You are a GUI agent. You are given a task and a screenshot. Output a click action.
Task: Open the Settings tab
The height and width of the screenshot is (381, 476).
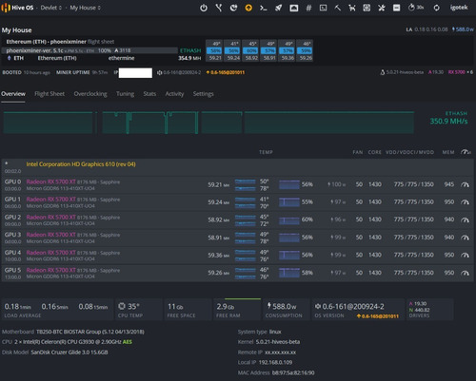pyautogui.click(x=203, y=94)
